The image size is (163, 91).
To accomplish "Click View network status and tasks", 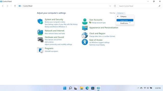I will (55, 34).
